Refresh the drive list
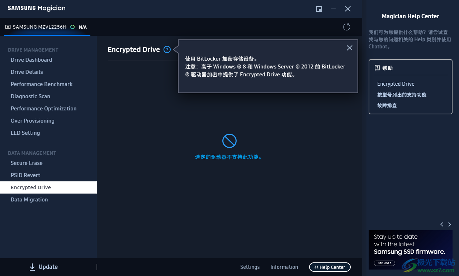459x276 pixels. pos(346,27)
